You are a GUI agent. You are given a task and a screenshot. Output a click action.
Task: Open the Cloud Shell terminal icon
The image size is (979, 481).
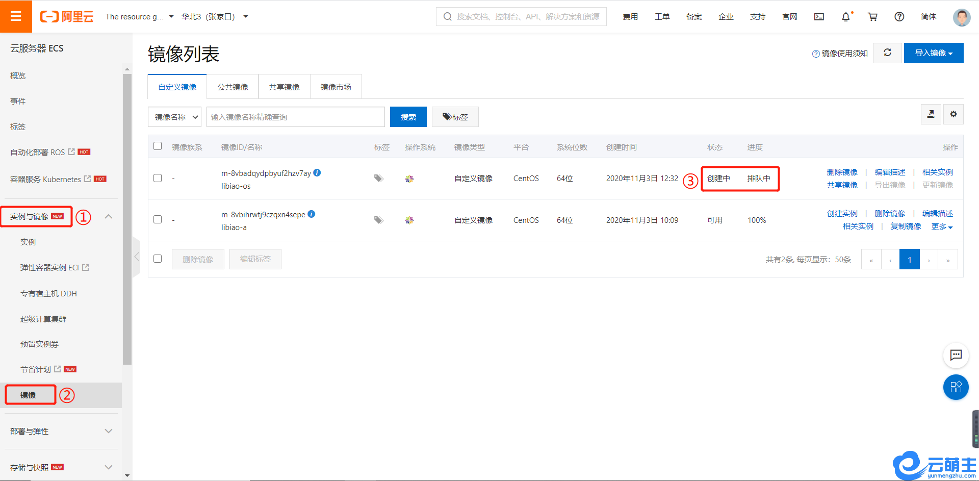819,17
